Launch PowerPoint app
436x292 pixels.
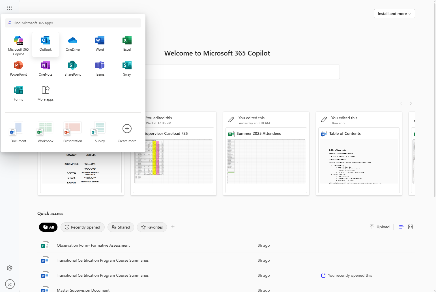[x=18, y=69]
